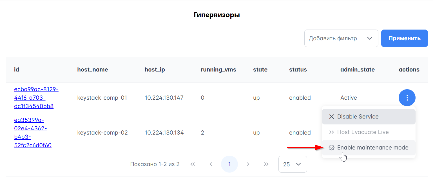Select Enable maintenance mode menu entry
Image resolution: width=433 pixels, height=192 pixels.
coord(372,147)
